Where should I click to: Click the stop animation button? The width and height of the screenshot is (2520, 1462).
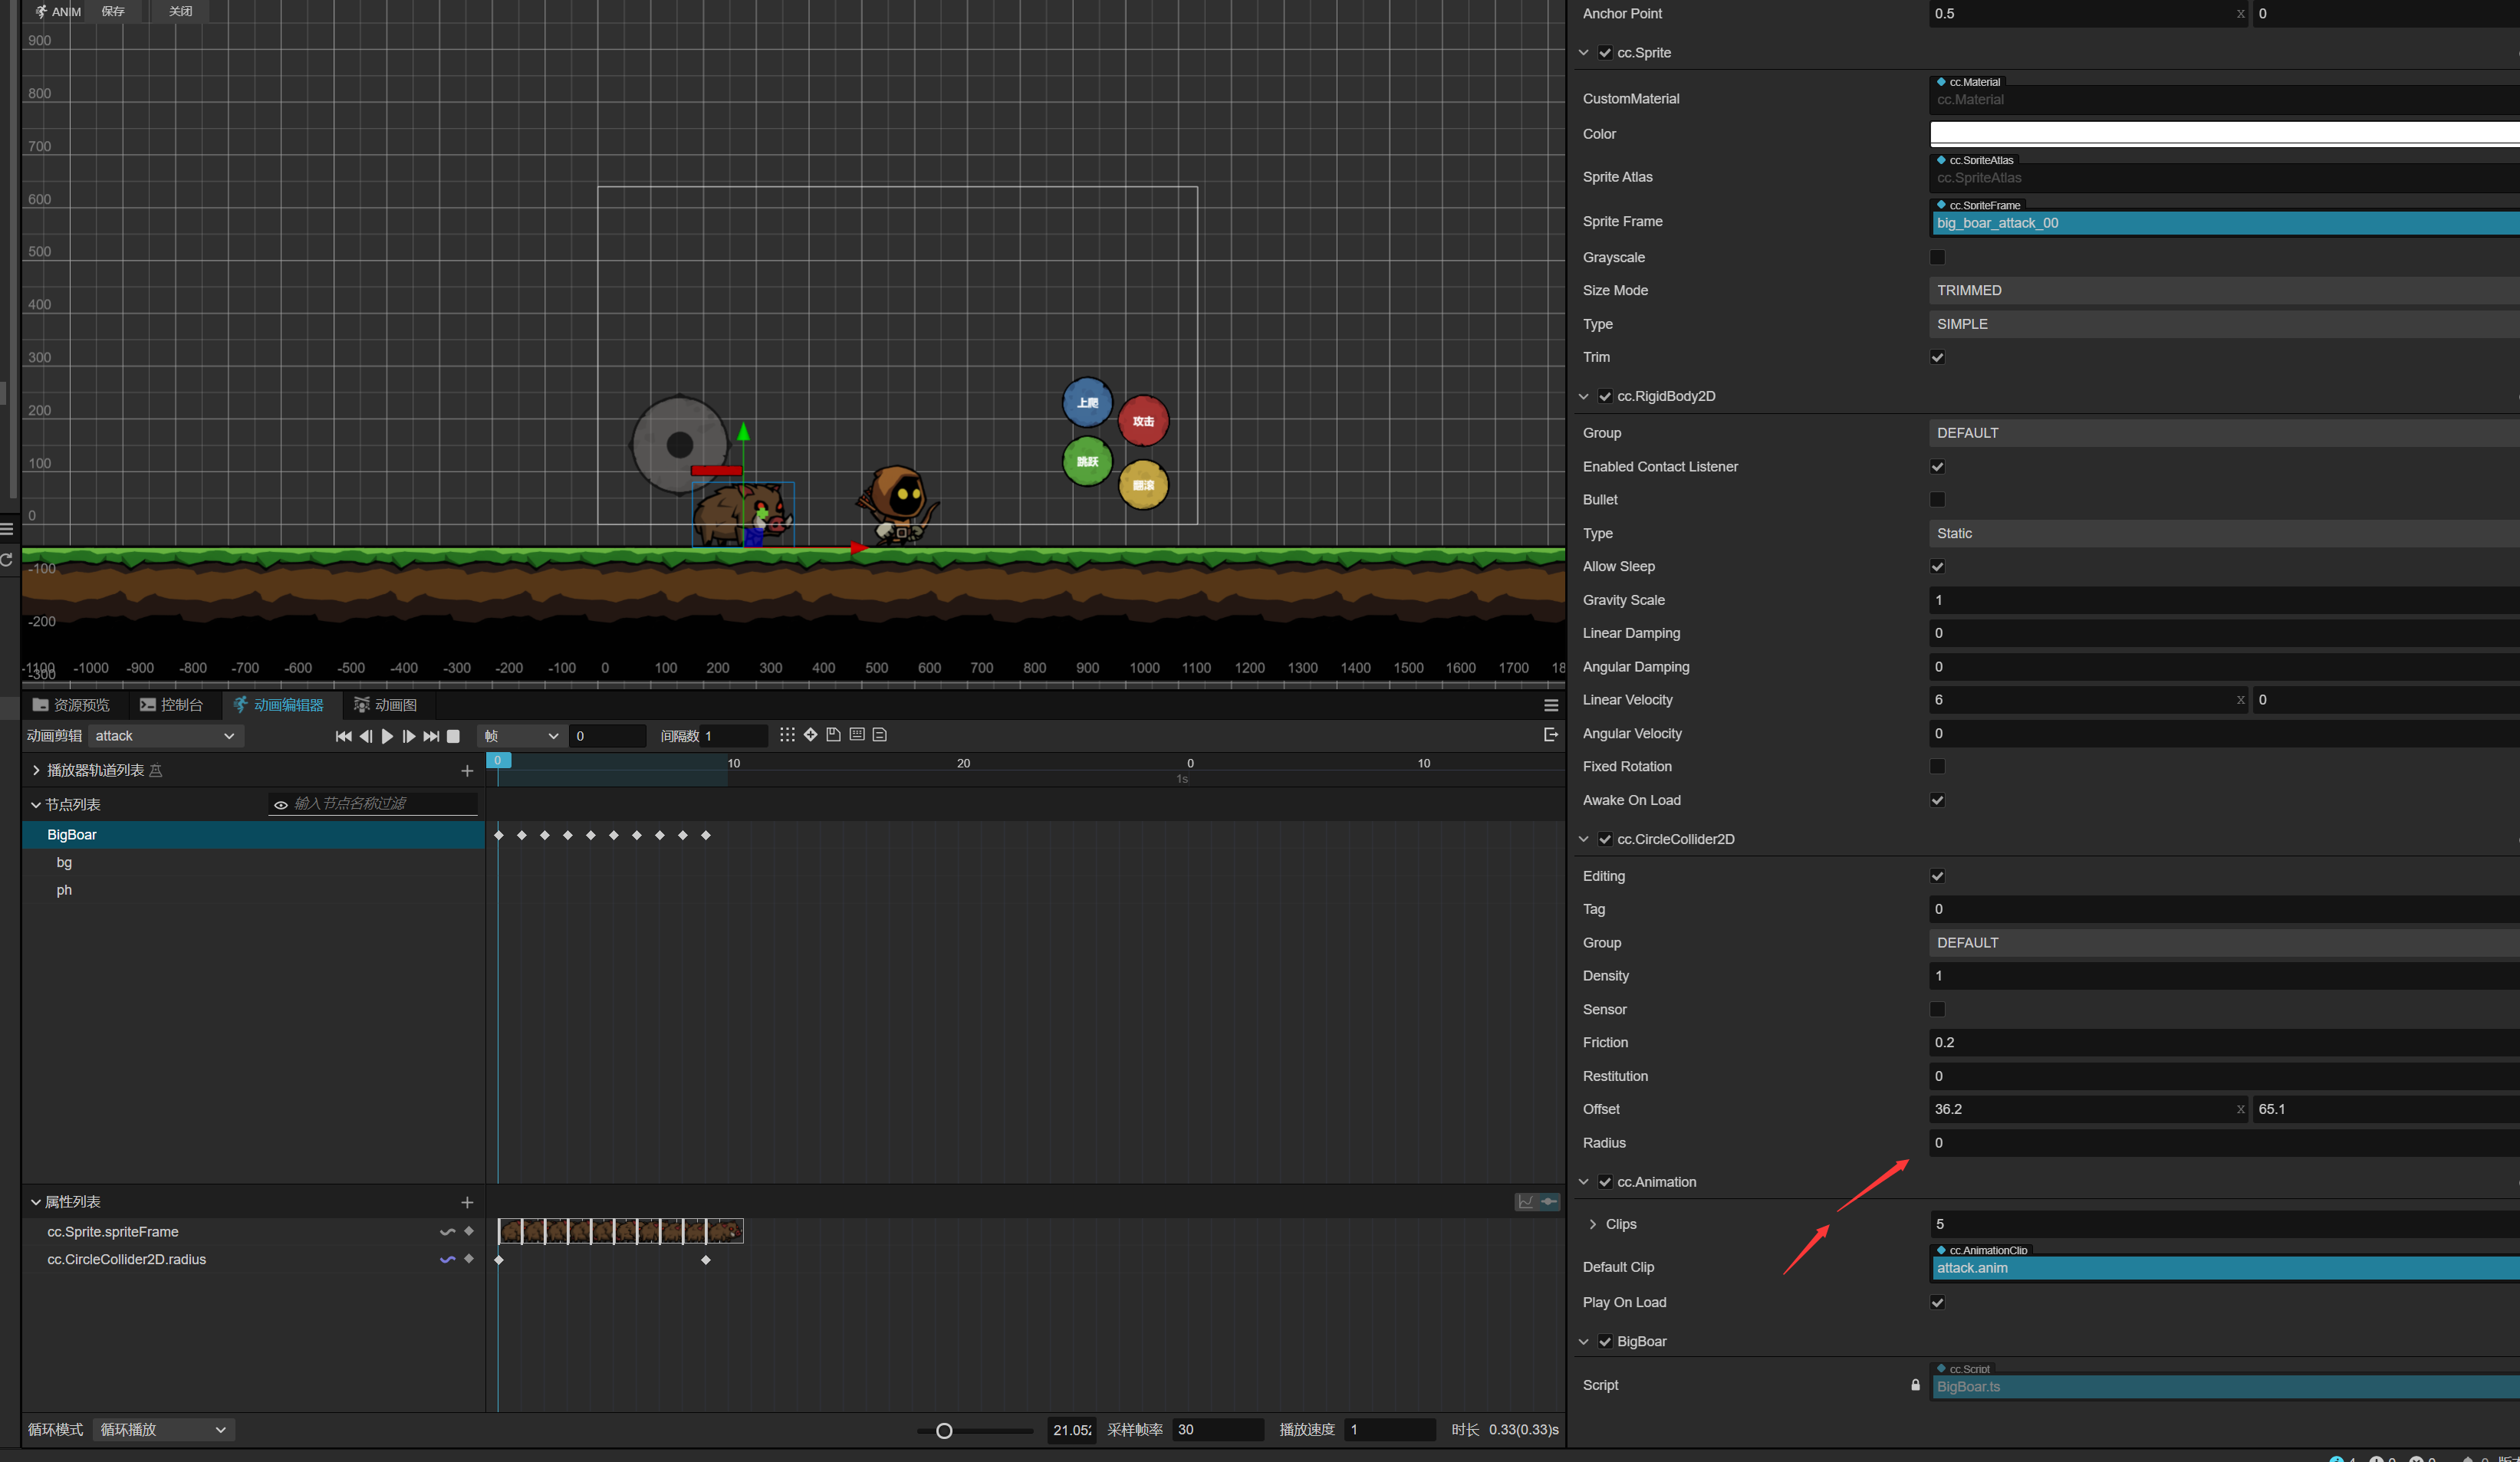click(453, 736)
